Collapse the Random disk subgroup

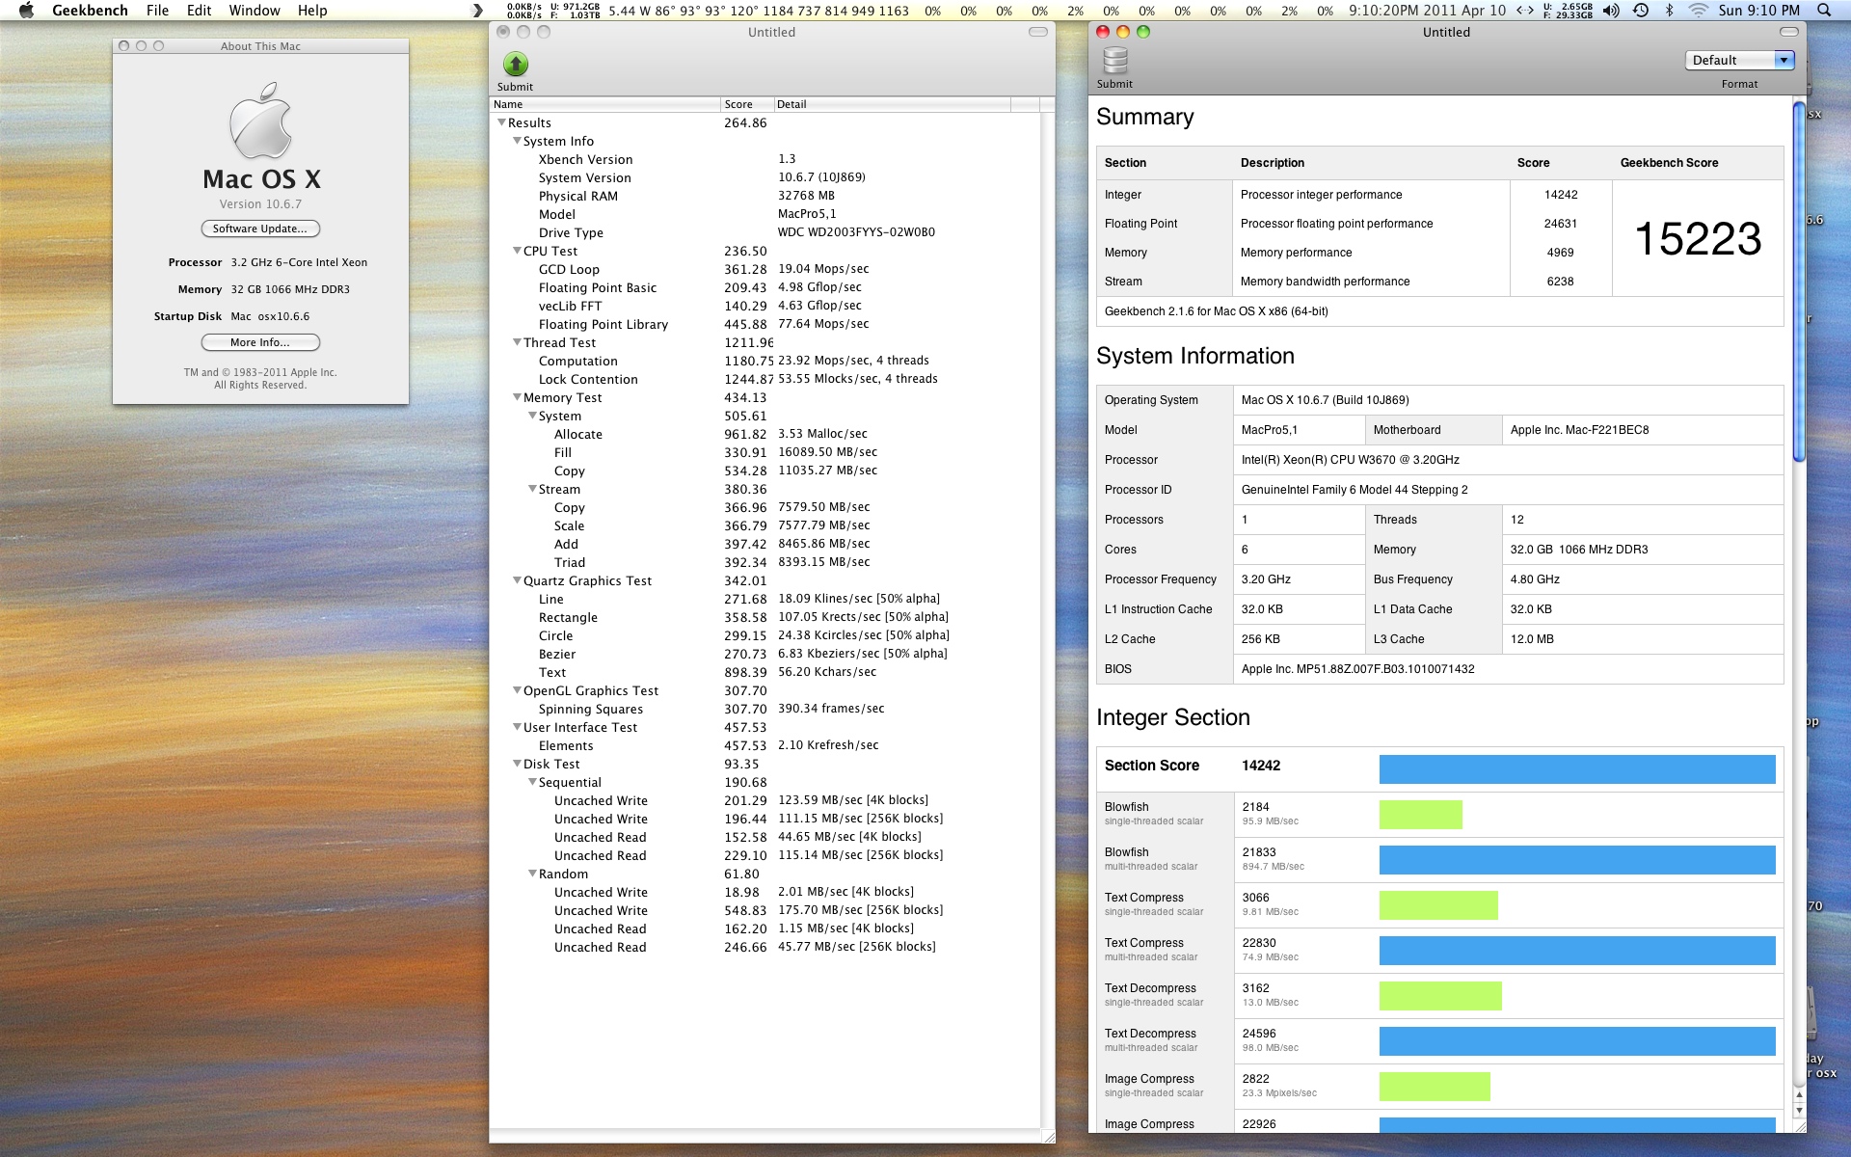coord(532,874)
